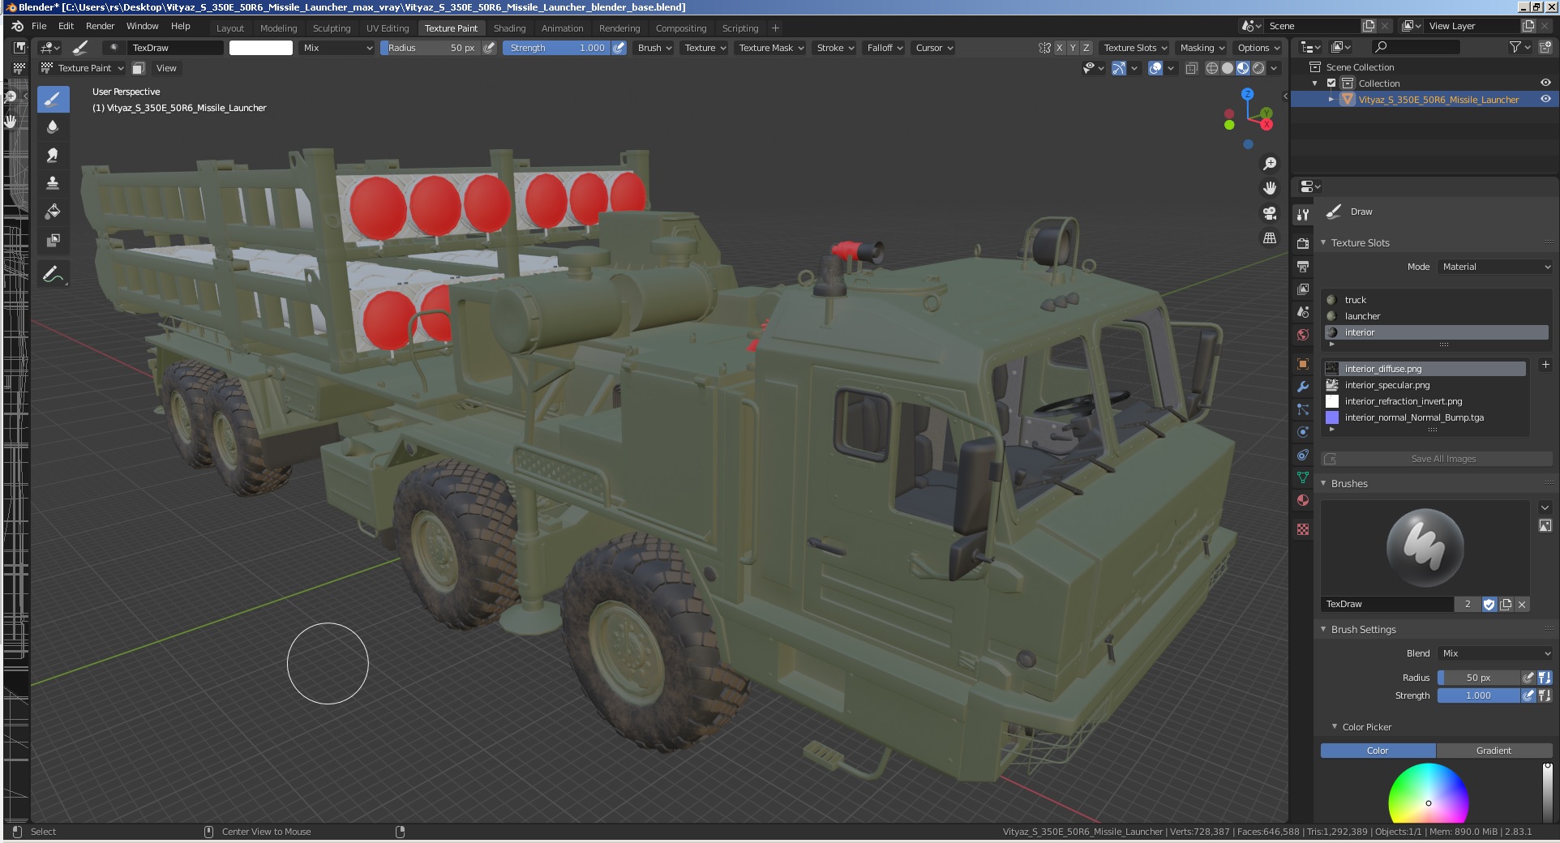This screenshot has height=843, width=1560.
Task: Click the header brush color swatch
Action: (261, 48)
